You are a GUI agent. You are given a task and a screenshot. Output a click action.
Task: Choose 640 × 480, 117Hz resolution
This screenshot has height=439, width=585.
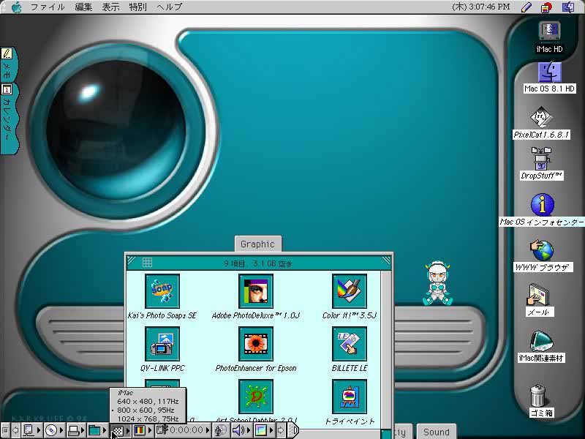tap(148, 401)
